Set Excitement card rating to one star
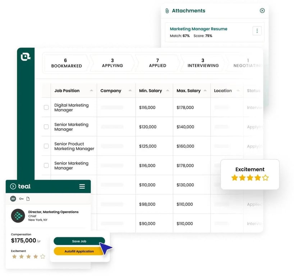Image resolution: width=294 pixels, height=276 pixels. pos(235,178)
